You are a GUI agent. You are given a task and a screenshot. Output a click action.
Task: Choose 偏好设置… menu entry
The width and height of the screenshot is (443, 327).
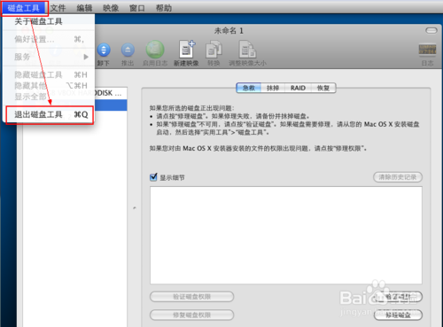coord(49,39)
